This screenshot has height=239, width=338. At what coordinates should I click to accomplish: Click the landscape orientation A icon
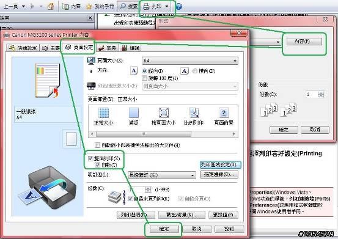pos(185,71)
